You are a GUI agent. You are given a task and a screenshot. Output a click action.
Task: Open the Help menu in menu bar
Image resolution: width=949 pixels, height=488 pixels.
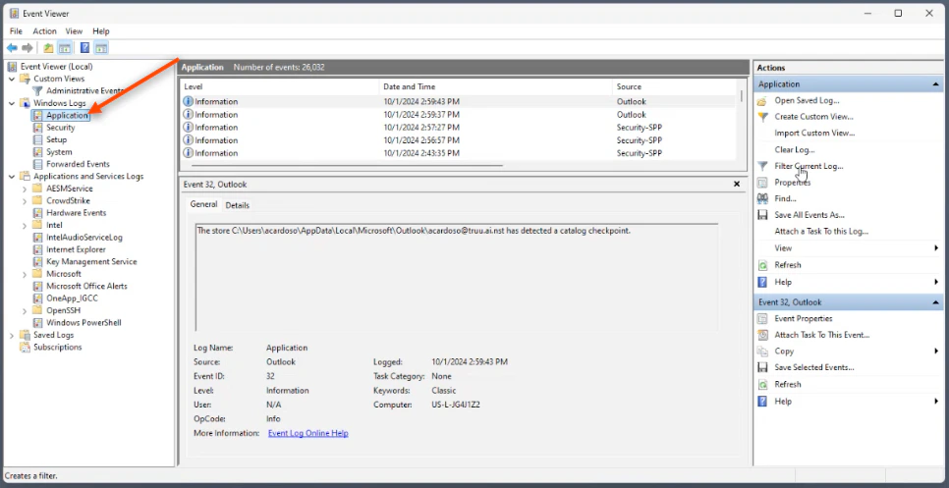click(101, 30)
